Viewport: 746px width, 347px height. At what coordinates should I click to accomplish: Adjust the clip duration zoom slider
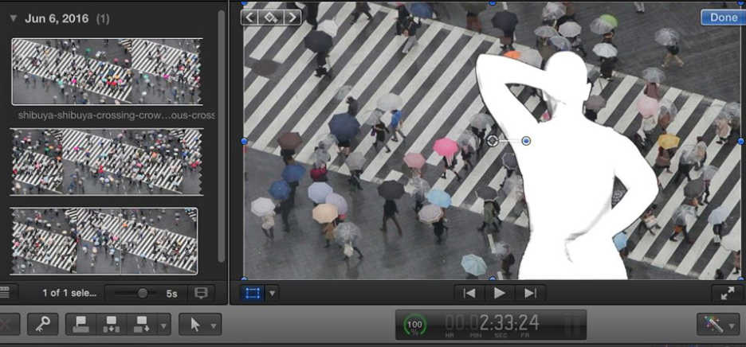(142, 293)
